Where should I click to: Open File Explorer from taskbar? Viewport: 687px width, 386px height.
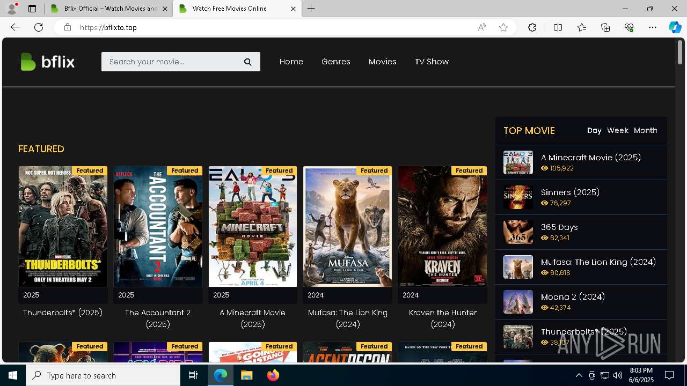(x=246, y=375)
